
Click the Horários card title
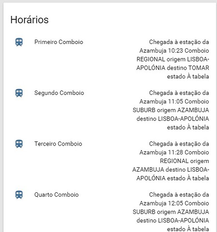coord(30,20)
